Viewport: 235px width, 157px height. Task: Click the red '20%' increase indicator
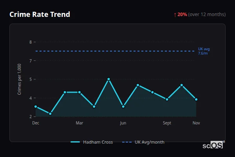coord(182,15)
